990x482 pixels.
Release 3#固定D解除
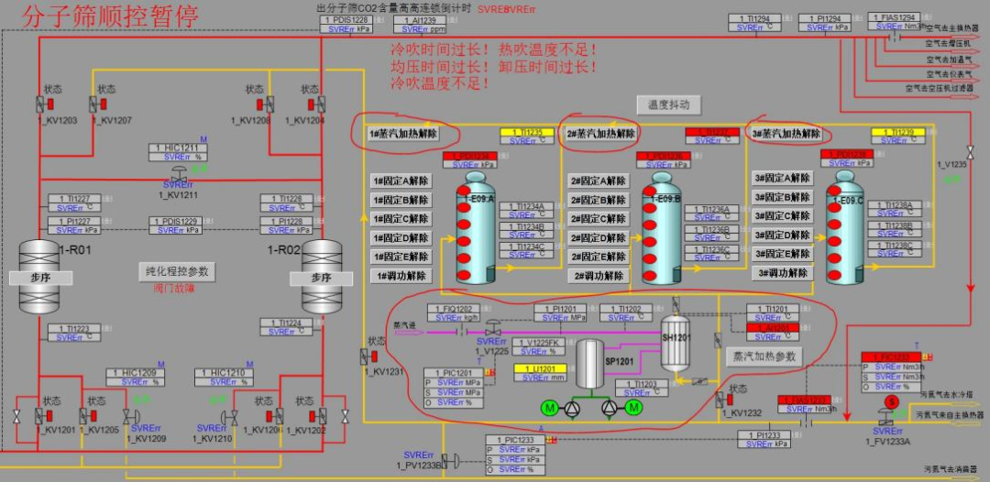[784, 236]
